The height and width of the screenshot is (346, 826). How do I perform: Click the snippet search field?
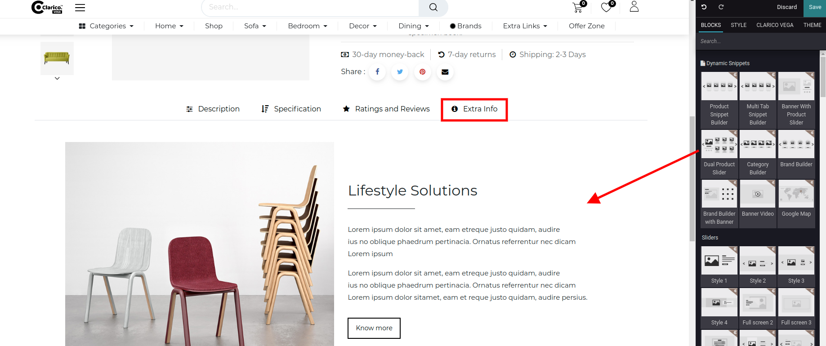click(x=760, y=41)
